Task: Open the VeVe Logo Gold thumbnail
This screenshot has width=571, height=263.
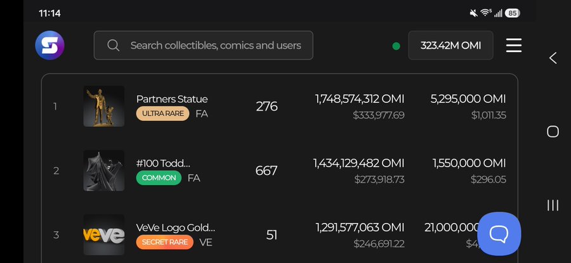Action: coord(104,234)
